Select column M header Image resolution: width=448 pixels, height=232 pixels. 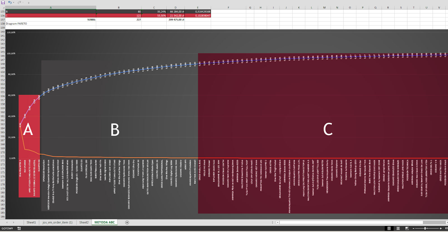pos(324,8)
